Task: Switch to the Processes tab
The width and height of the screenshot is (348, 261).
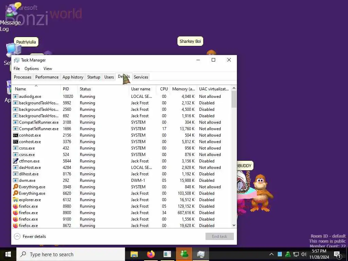Action: pos(23,77)
